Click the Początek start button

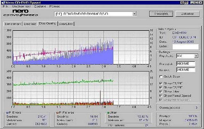tap(161, 14)
